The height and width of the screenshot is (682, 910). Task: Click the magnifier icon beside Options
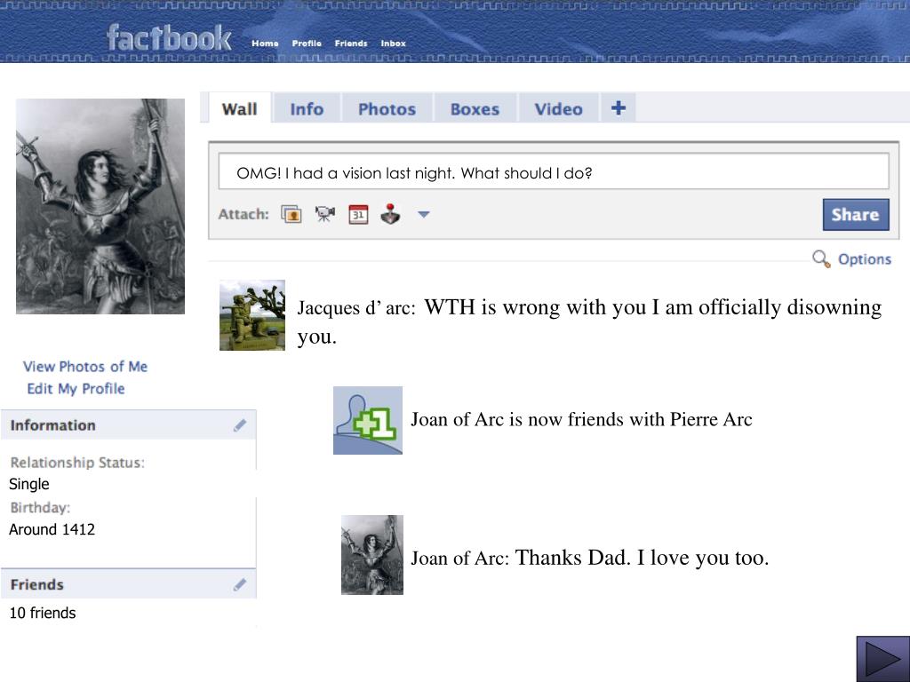(x=820, y=258)
